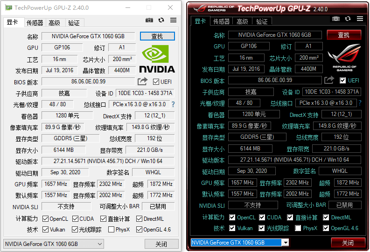Image resolution: width=370 pixels, height=252 pixels.
Task: Open the hamburger menu in light window
Action: (x=174, y=20)
